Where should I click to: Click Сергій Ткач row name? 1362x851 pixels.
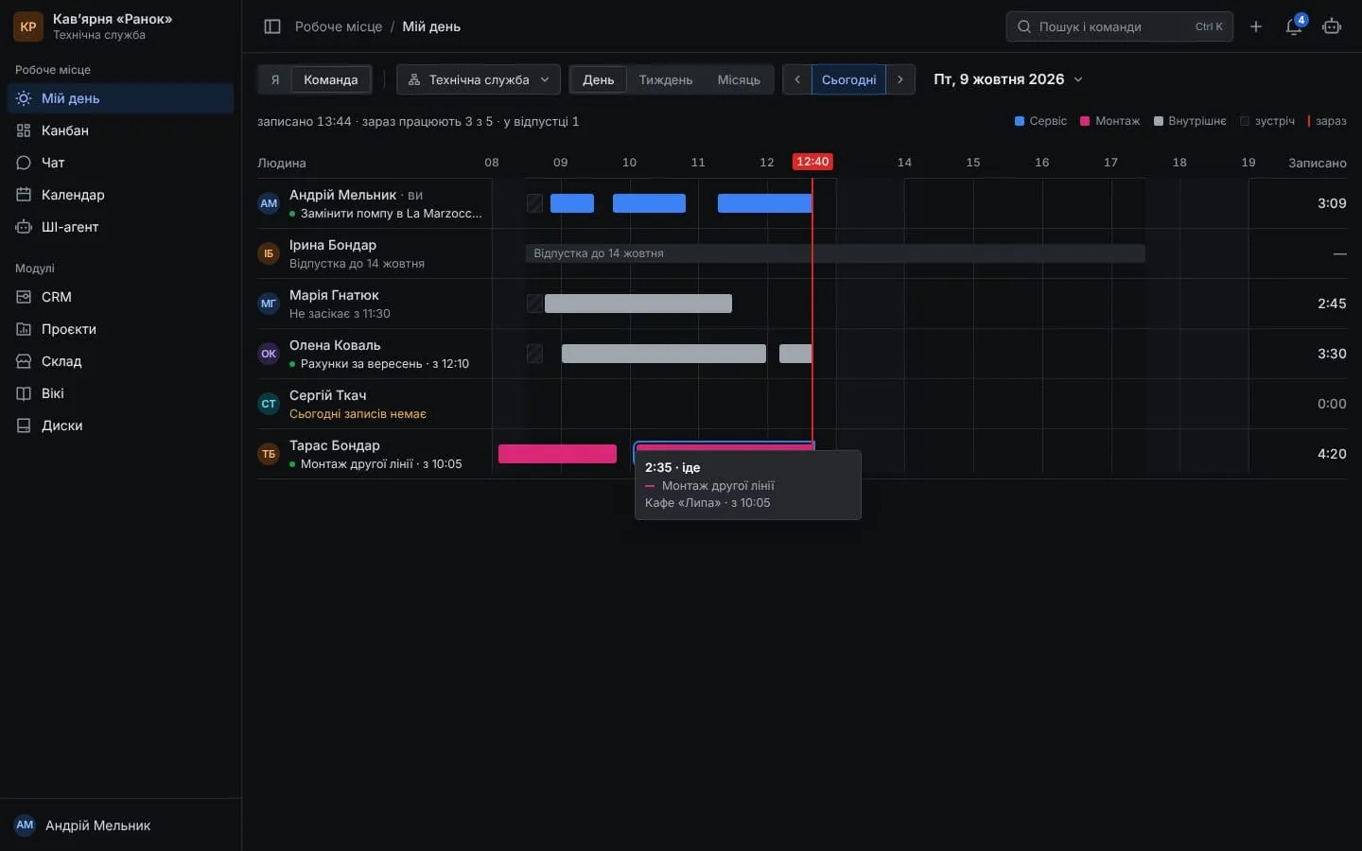click(x=327, y=395)
